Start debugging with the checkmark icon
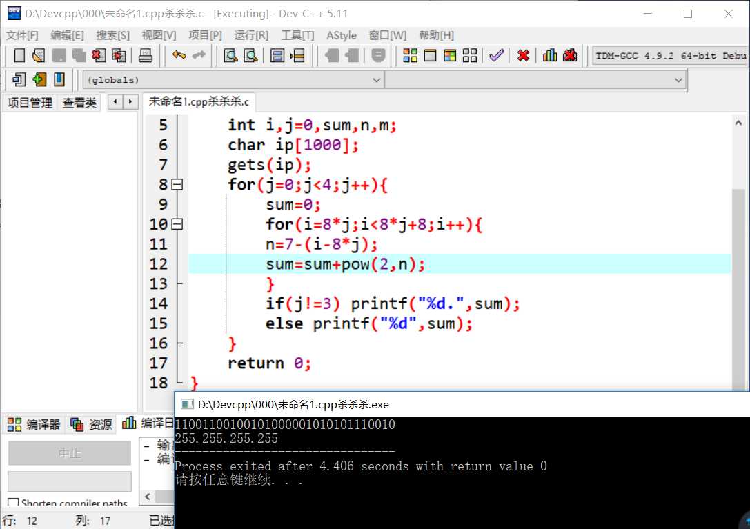This screenshot has width=750, height=529. point(497,55)
